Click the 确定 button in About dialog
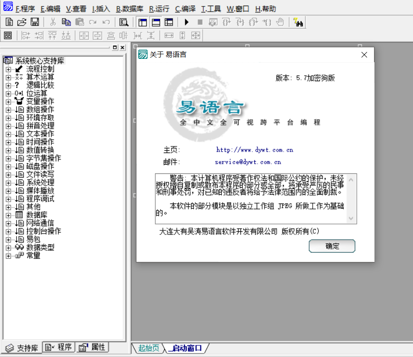The image size is (413, 357). 332,246
